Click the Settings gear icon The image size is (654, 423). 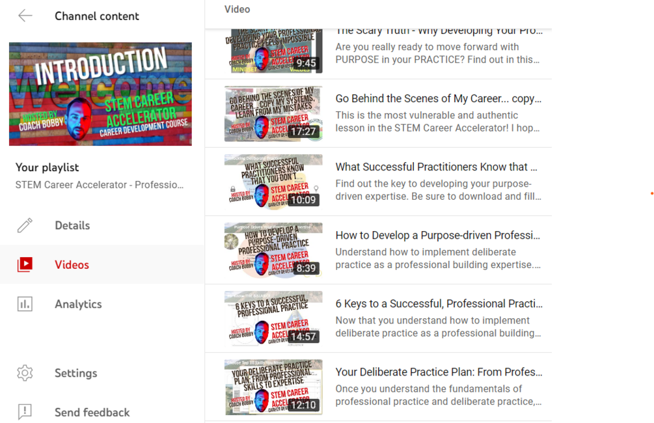click(25, 373)
